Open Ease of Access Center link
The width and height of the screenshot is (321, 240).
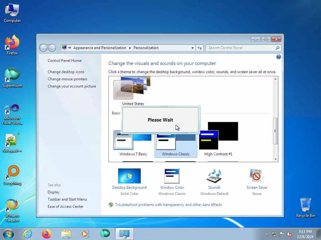click(x=66, y=206)
